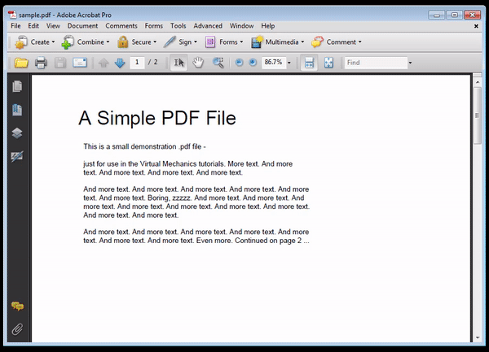Expand the Comment task dropdown
The image size is (489, 352).
(x=360, y=42)
